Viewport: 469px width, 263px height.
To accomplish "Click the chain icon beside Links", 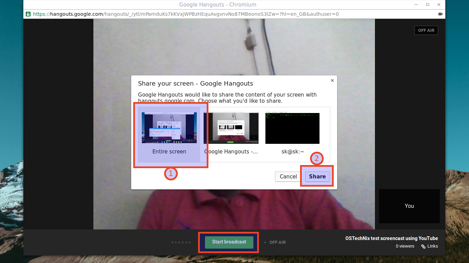I will (423, 246).
